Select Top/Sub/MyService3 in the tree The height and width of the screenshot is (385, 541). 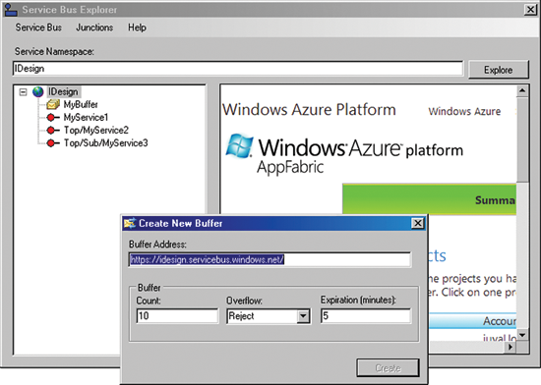click(x=106, y=143)
